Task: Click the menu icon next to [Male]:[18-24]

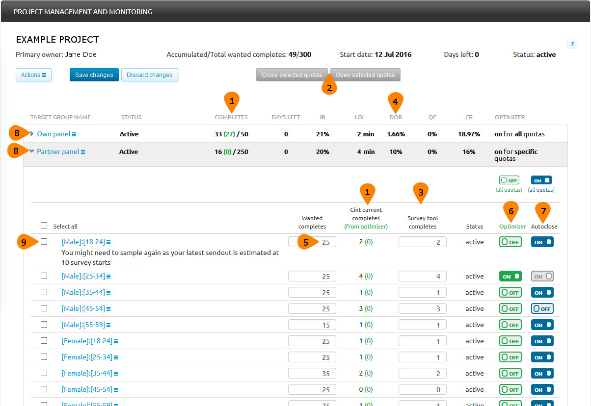Action: pyautogui.click(x=108, y=242)
